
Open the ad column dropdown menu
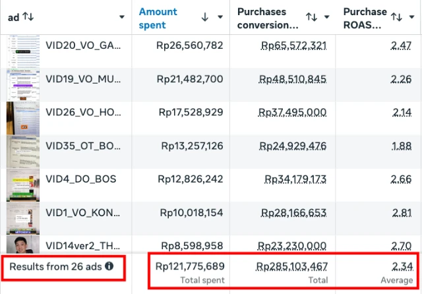tap(121, 17)
